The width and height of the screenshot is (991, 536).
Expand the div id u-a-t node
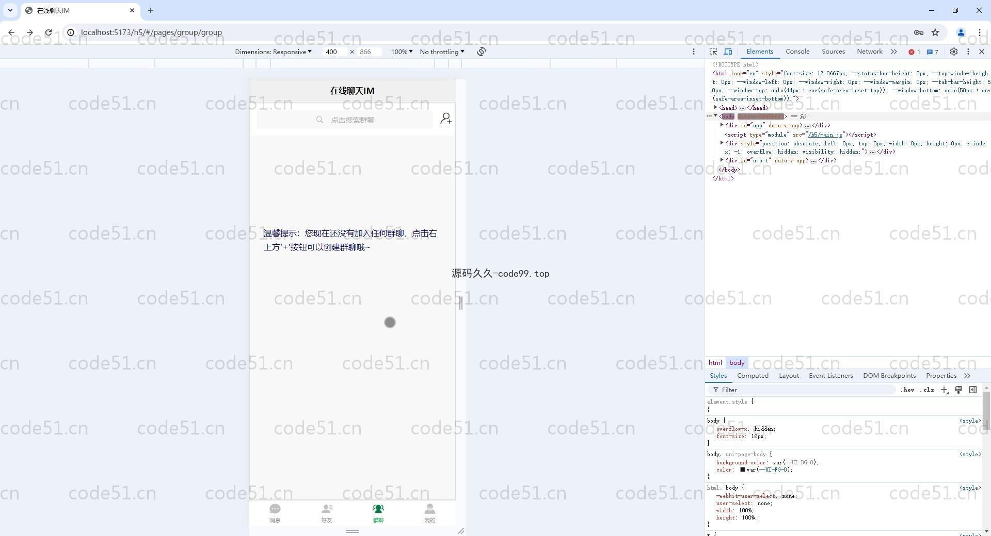(722, 160)
